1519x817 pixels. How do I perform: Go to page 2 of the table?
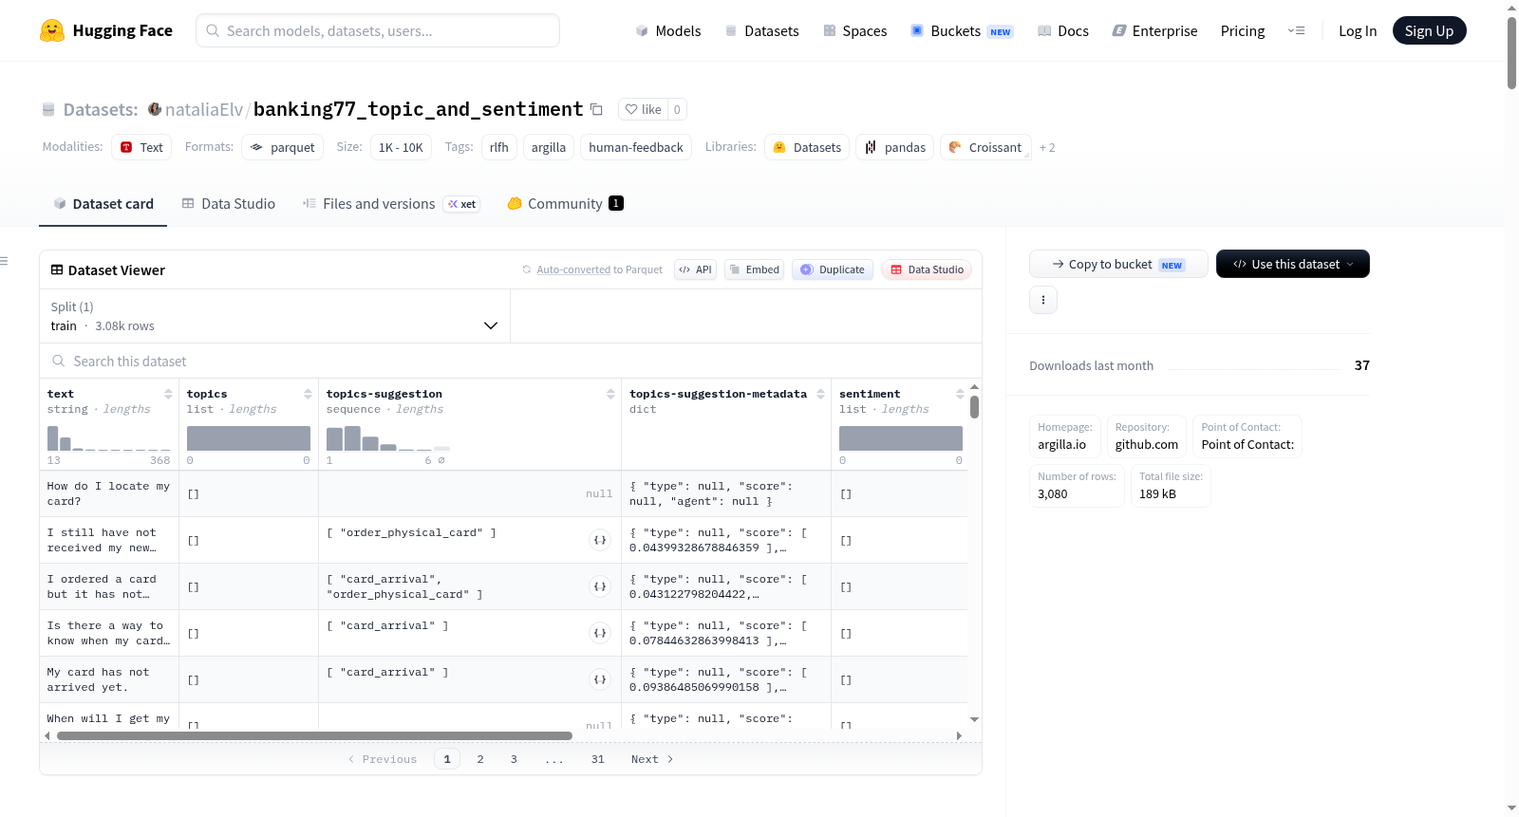pyautogui.click(x=480, y=759)
